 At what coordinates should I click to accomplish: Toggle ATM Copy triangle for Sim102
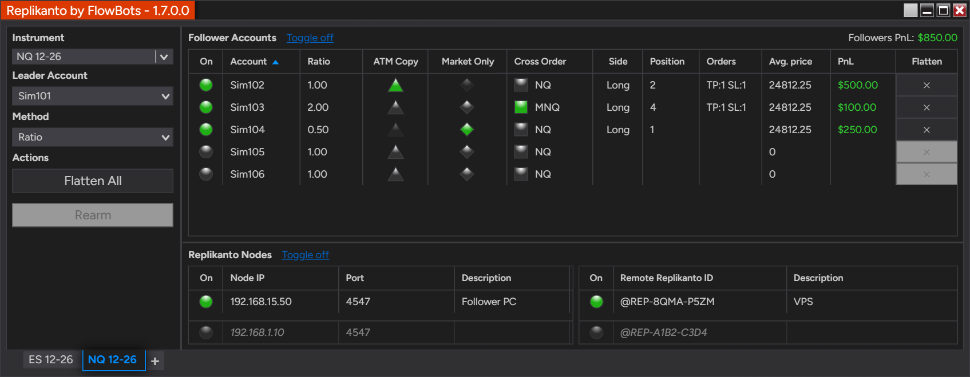pos(395,85)
